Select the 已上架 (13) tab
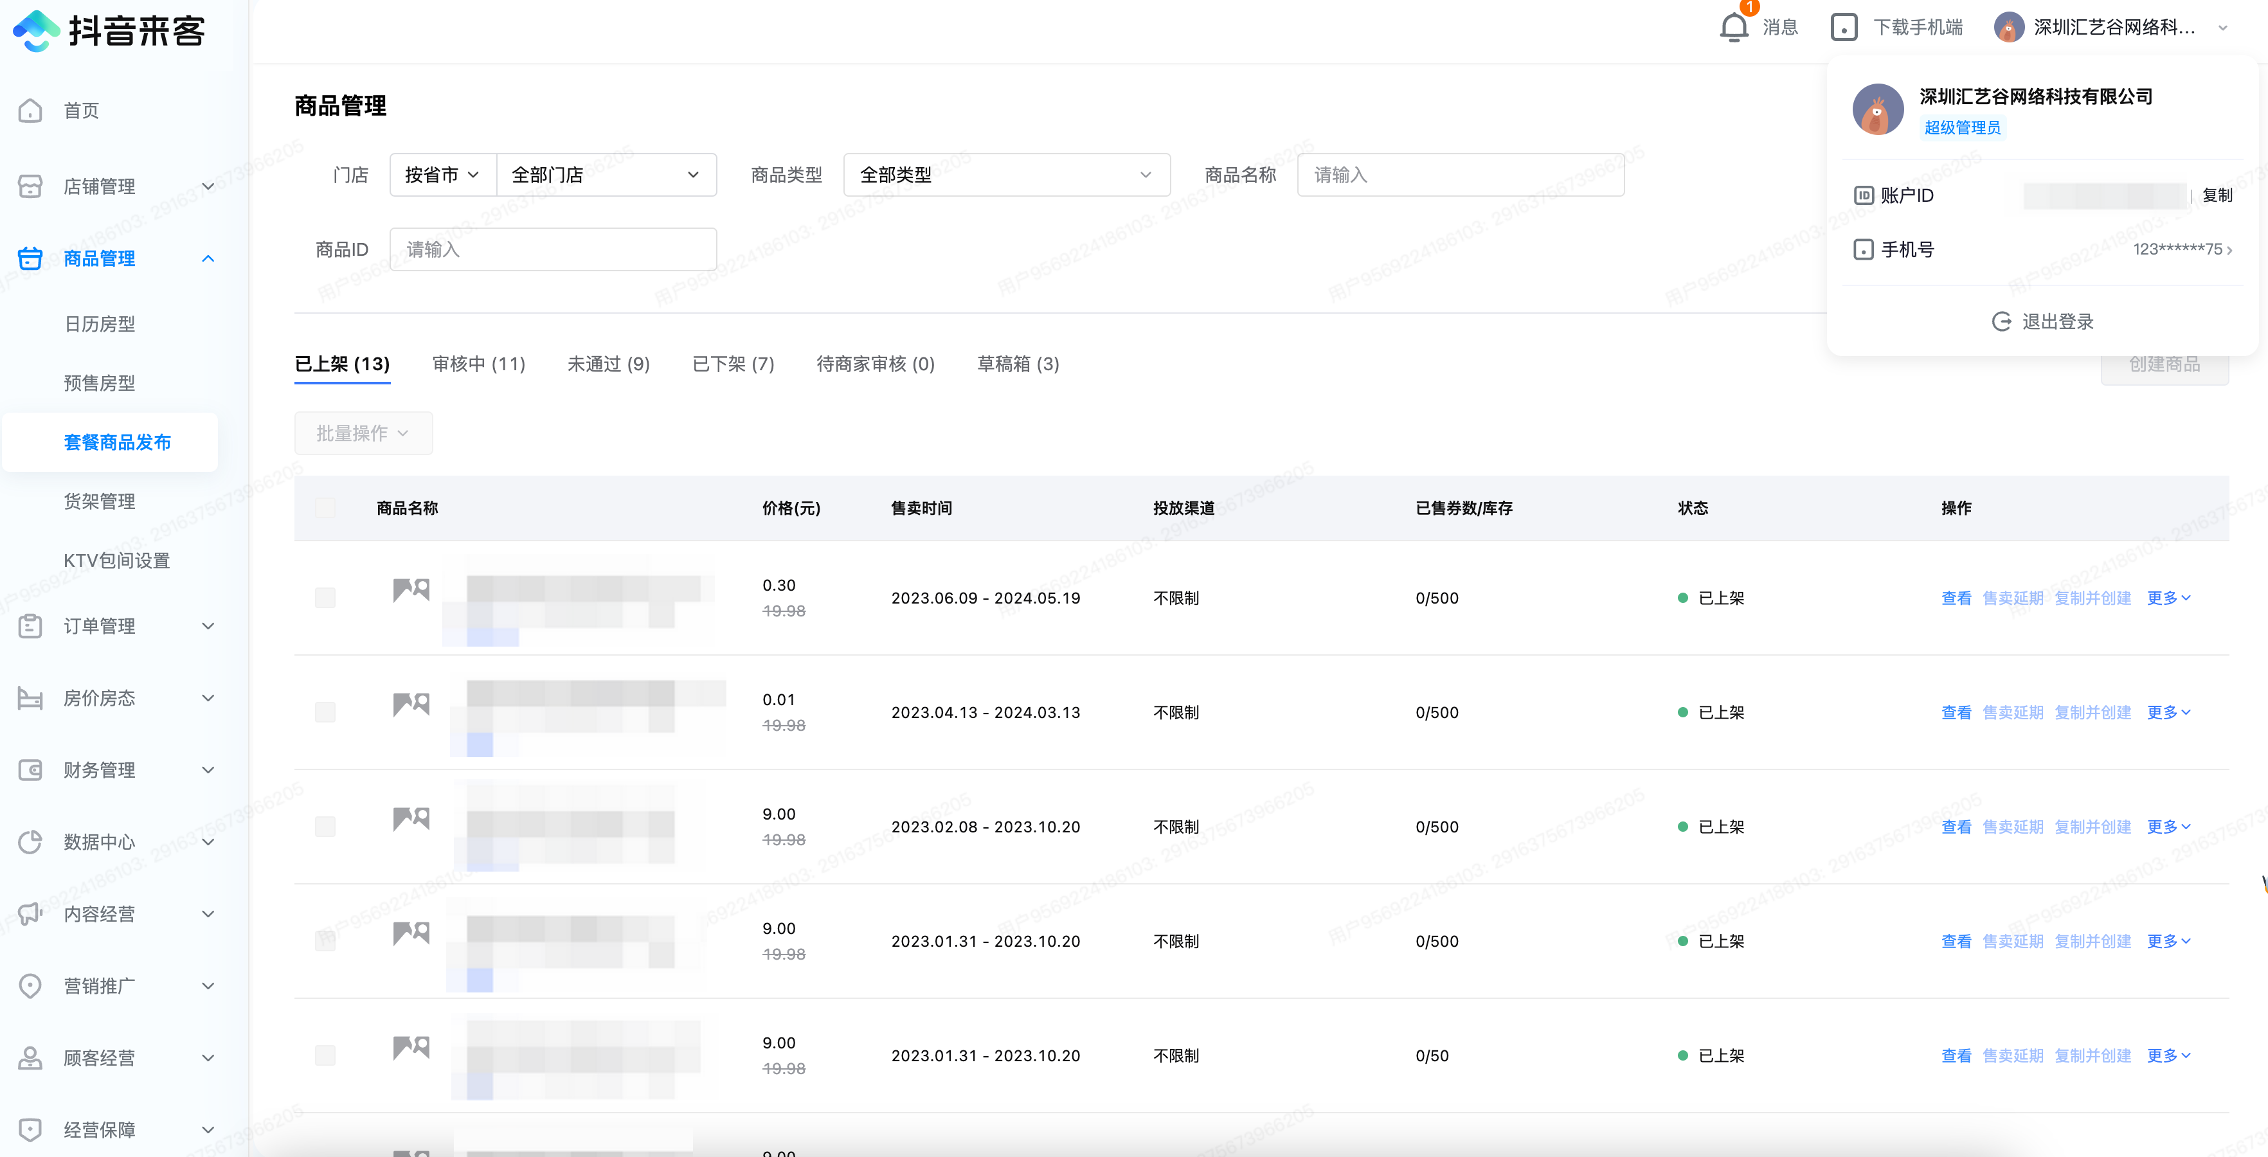This screenshot has width=2268, height=1157. click(x=343, y=364)
